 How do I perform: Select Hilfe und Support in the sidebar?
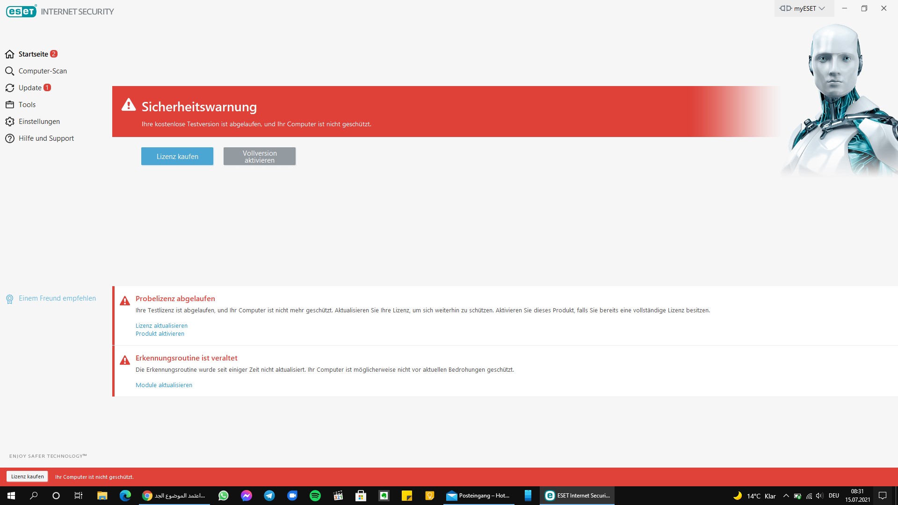click(x=46, y=138)
